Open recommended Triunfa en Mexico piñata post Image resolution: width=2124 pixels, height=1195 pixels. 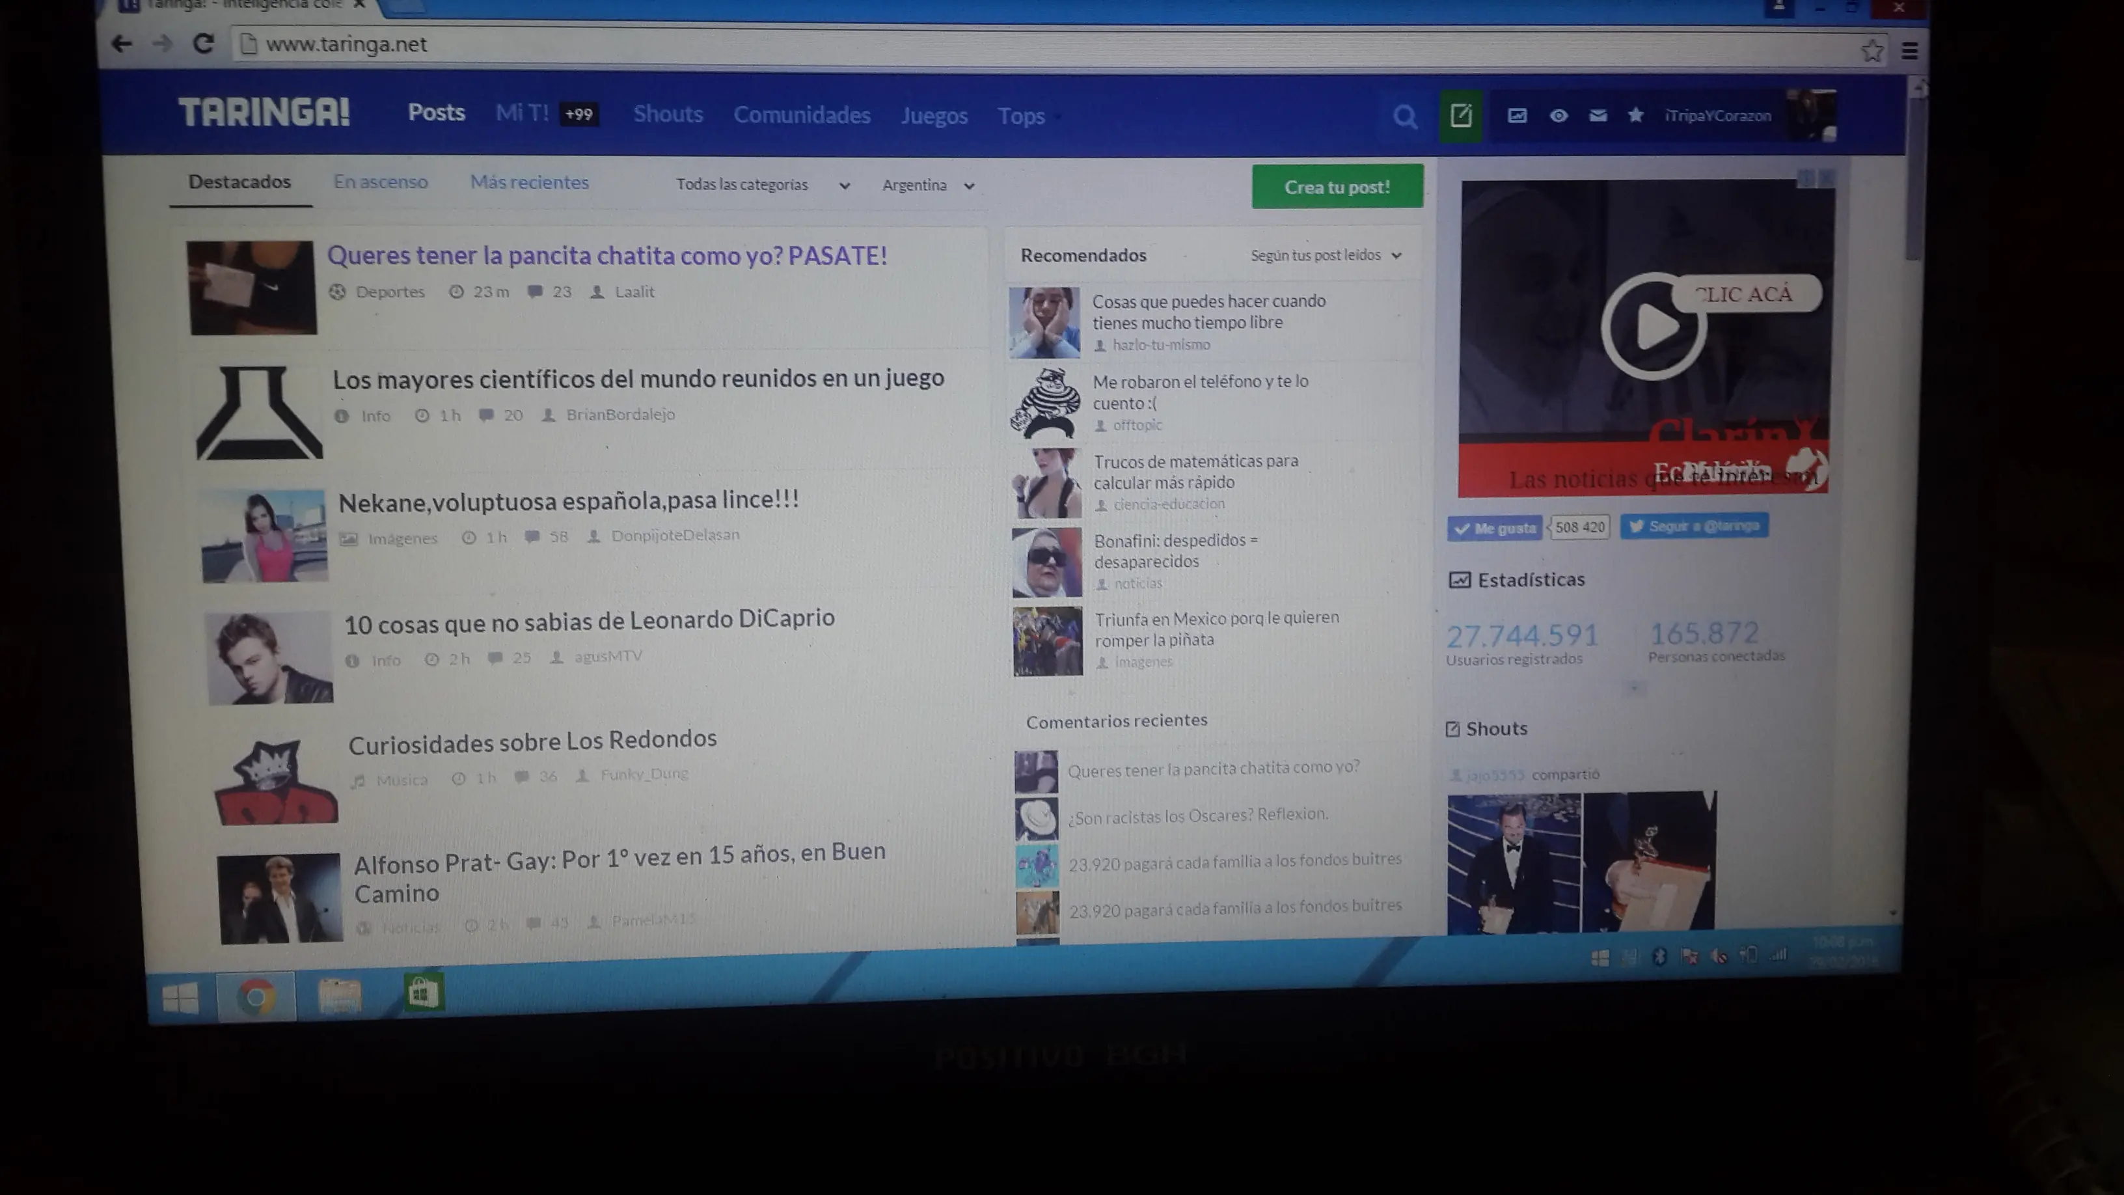coord(1216,629)
